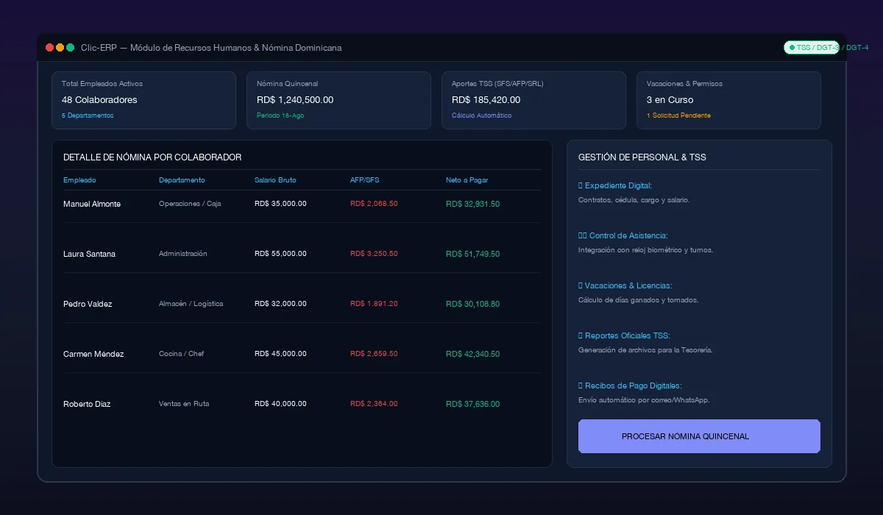Click the RD$ 1,240,500.00 payroll total
Image resolution: width=883 pixels, height=515 pixels.
point(295,100)
